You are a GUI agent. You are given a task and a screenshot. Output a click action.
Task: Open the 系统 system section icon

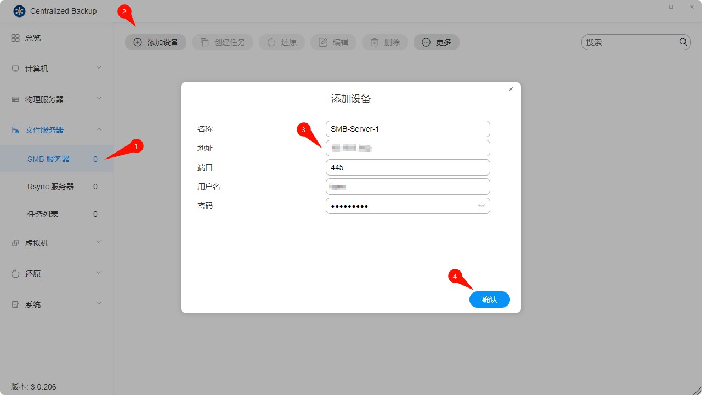tap(16, 304)
